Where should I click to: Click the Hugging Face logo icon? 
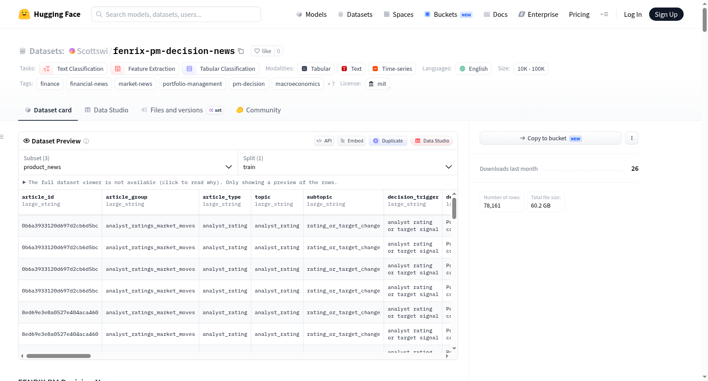(24, 14)
